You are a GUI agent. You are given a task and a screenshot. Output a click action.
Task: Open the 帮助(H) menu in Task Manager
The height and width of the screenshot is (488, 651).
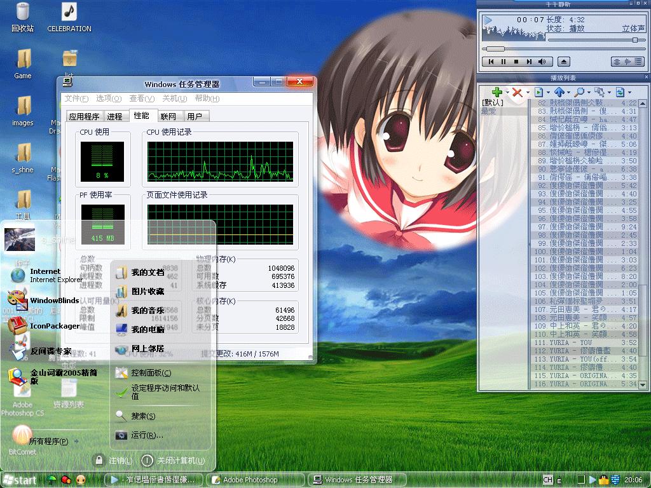tap(207, 98)
